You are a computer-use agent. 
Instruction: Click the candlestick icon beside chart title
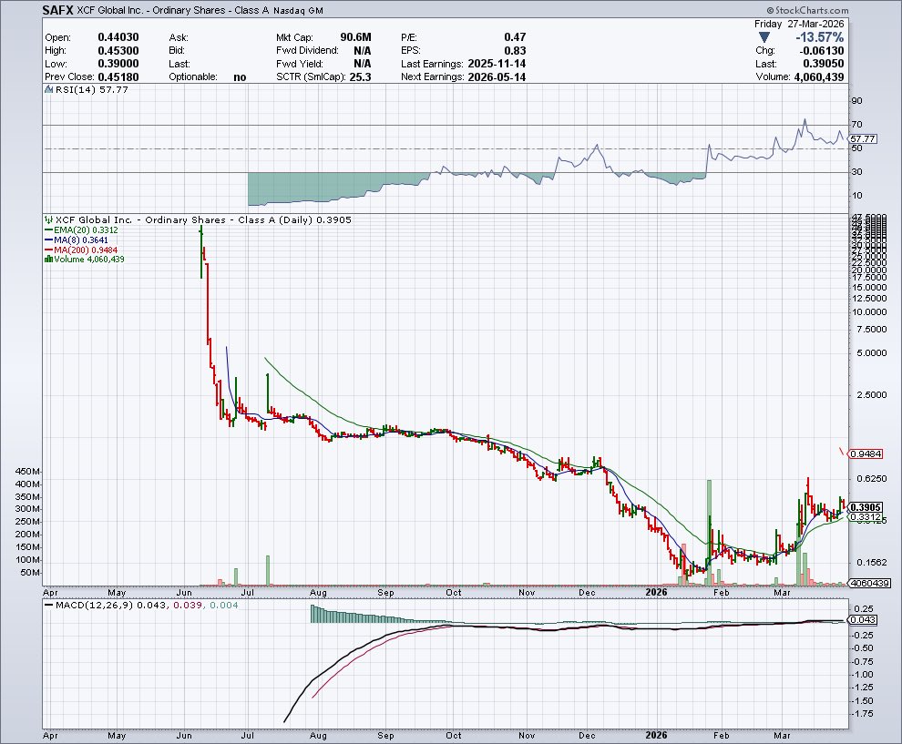point(48,219)
